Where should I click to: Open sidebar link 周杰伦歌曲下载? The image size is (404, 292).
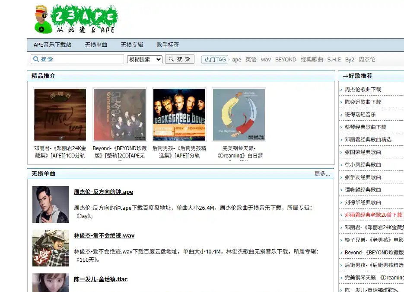point(363,90)
